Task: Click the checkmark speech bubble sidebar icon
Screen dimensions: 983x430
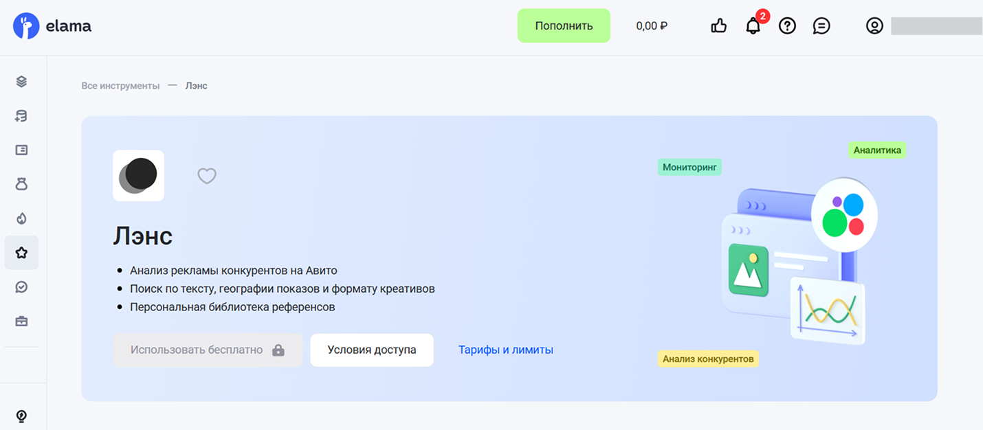Action: 21,287
